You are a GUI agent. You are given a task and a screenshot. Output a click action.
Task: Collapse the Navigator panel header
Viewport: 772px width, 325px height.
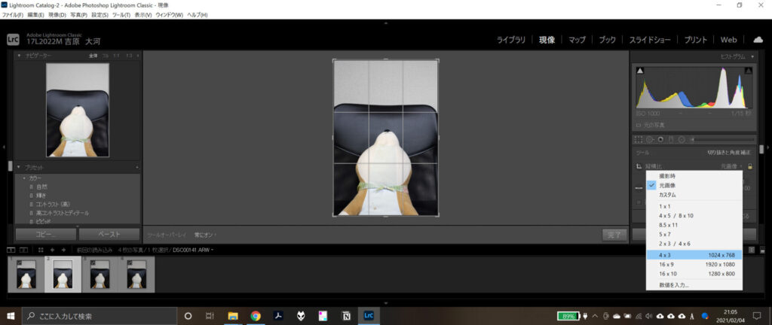19,56
